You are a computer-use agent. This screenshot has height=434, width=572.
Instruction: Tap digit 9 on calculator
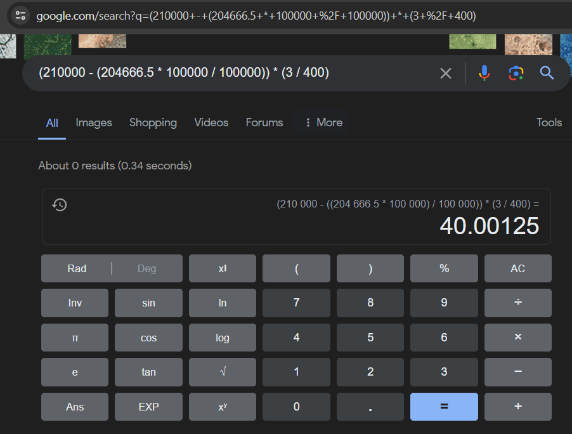point(444,303)
